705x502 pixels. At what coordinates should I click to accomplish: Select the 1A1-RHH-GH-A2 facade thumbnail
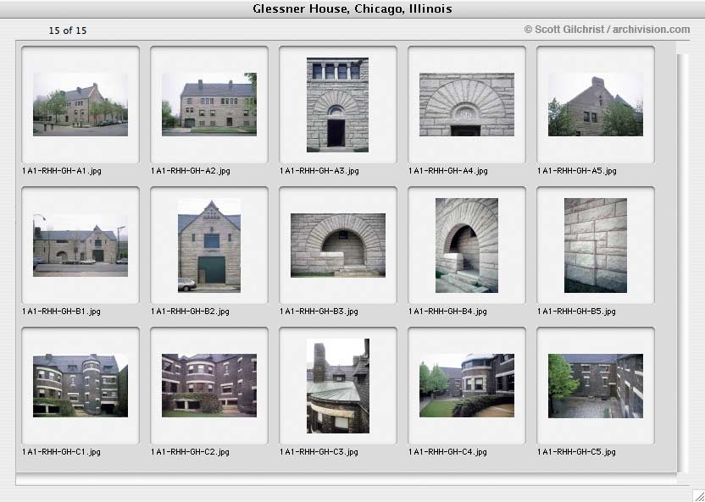[209, 105]
